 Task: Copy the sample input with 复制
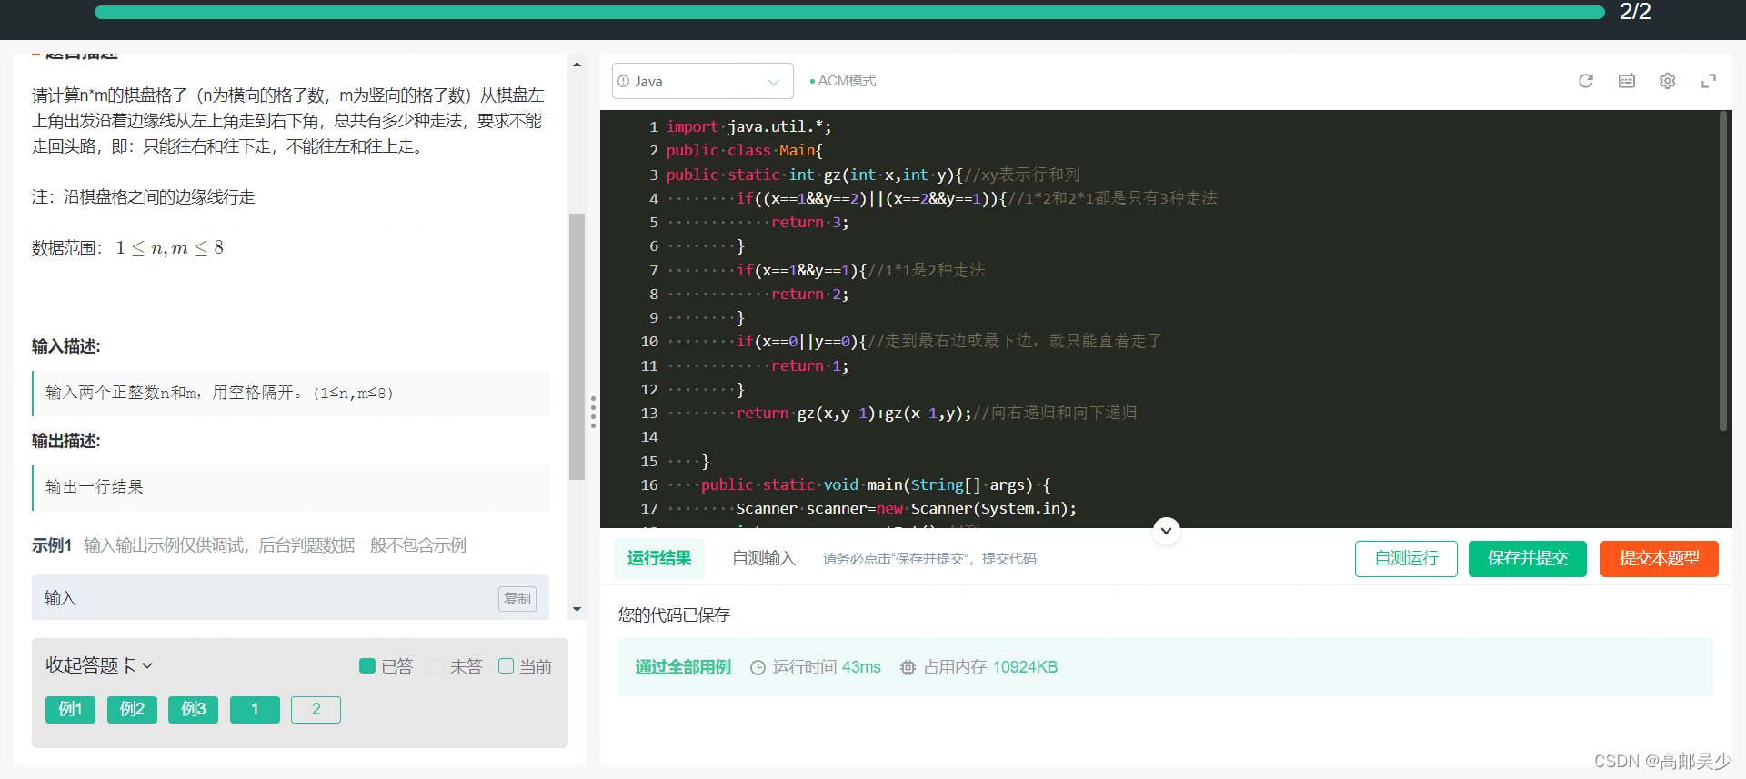517,598
